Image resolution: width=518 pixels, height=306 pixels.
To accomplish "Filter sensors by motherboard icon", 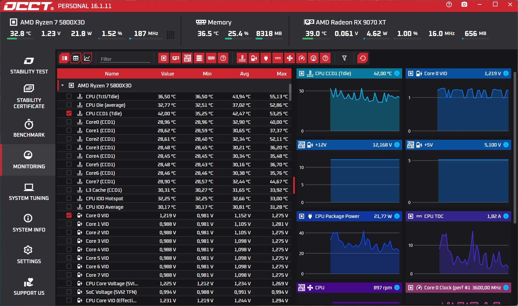I will coord(187,58).
